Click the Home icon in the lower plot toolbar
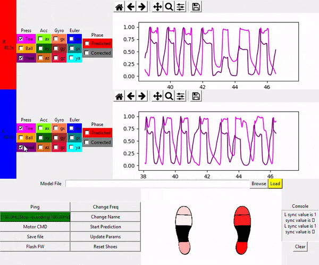 pos(119,96)
